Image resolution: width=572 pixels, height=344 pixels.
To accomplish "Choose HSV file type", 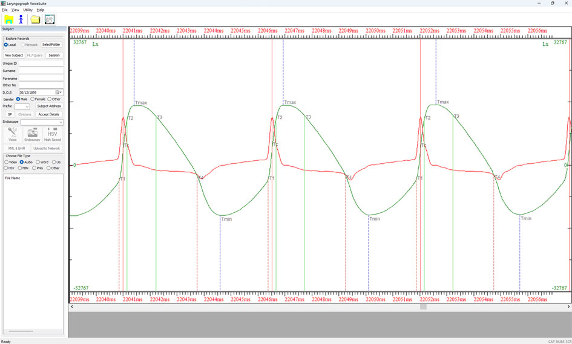I will point(6,168).
